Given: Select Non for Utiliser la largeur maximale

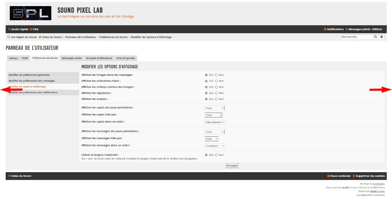Looking at the screenshot, I should pos(216,155).
